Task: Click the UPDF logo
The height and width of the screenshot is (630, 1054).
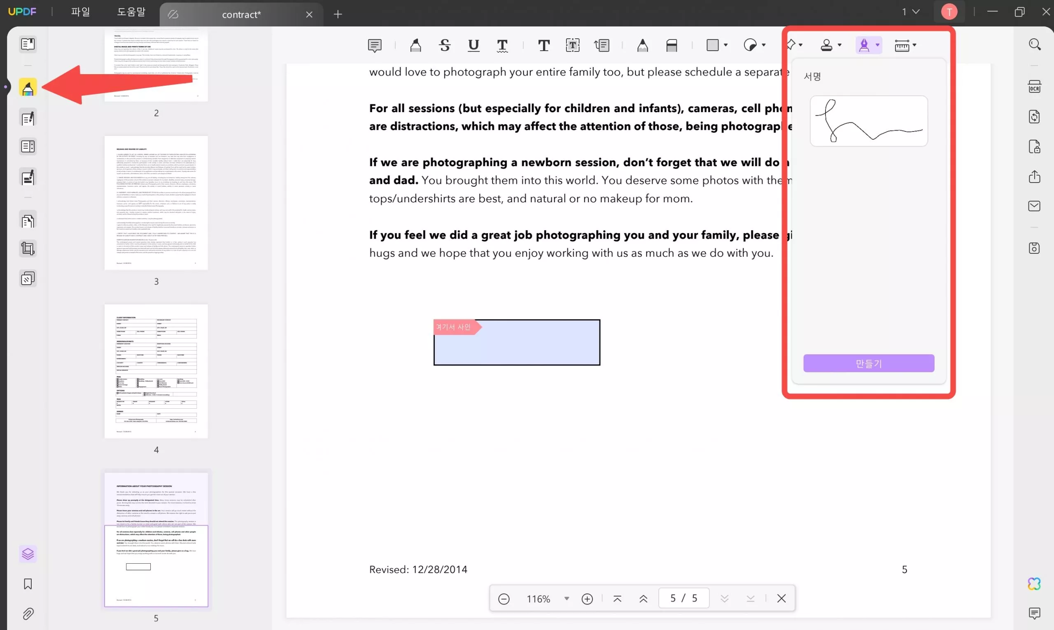Action: tap(22, 12)
